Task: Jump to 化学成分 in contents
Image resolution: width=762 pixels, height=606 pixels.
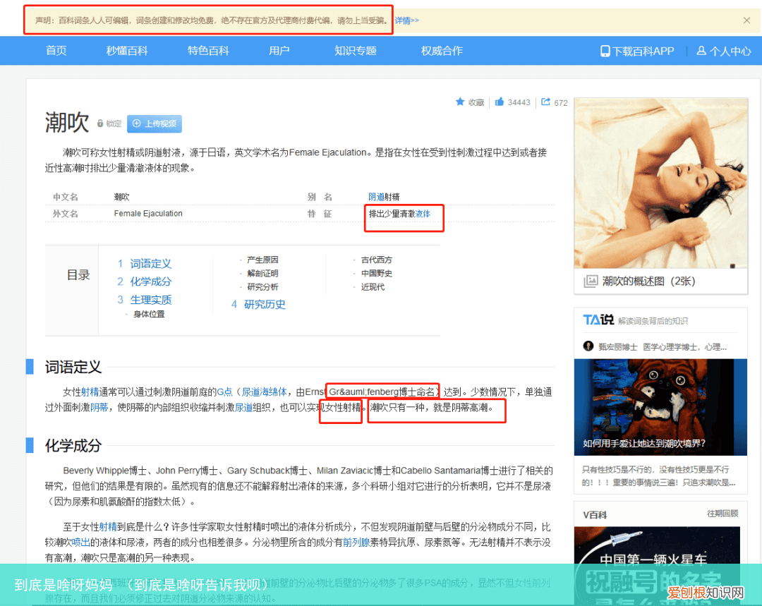Action: 151,281
